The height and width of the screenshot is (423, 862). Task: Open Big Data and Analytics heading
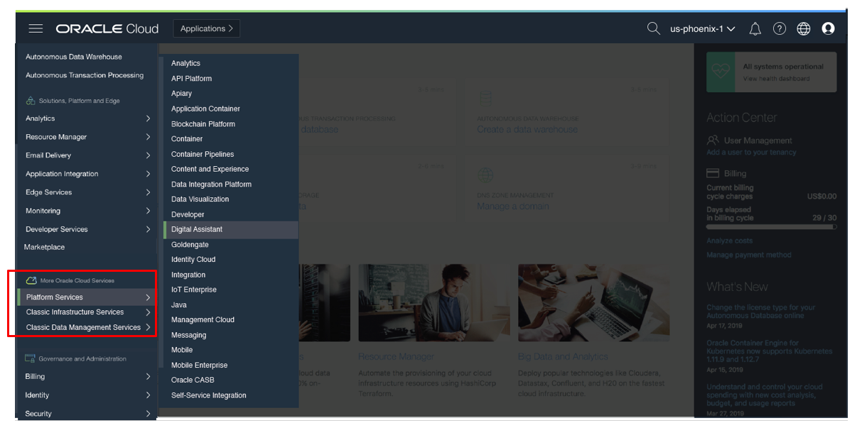[563, 357]
